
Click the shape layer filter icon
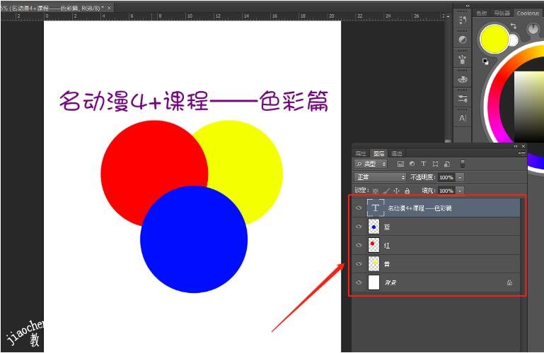tap(435, 164)
